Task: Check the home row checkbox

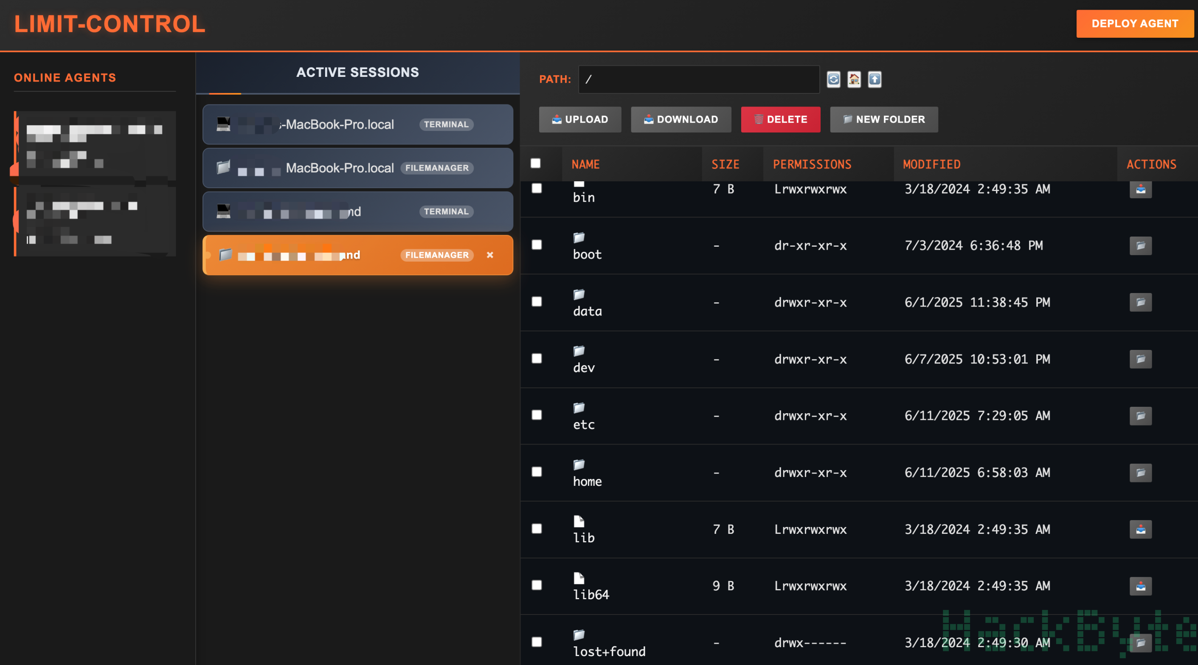Action: (x=537, y=472)
